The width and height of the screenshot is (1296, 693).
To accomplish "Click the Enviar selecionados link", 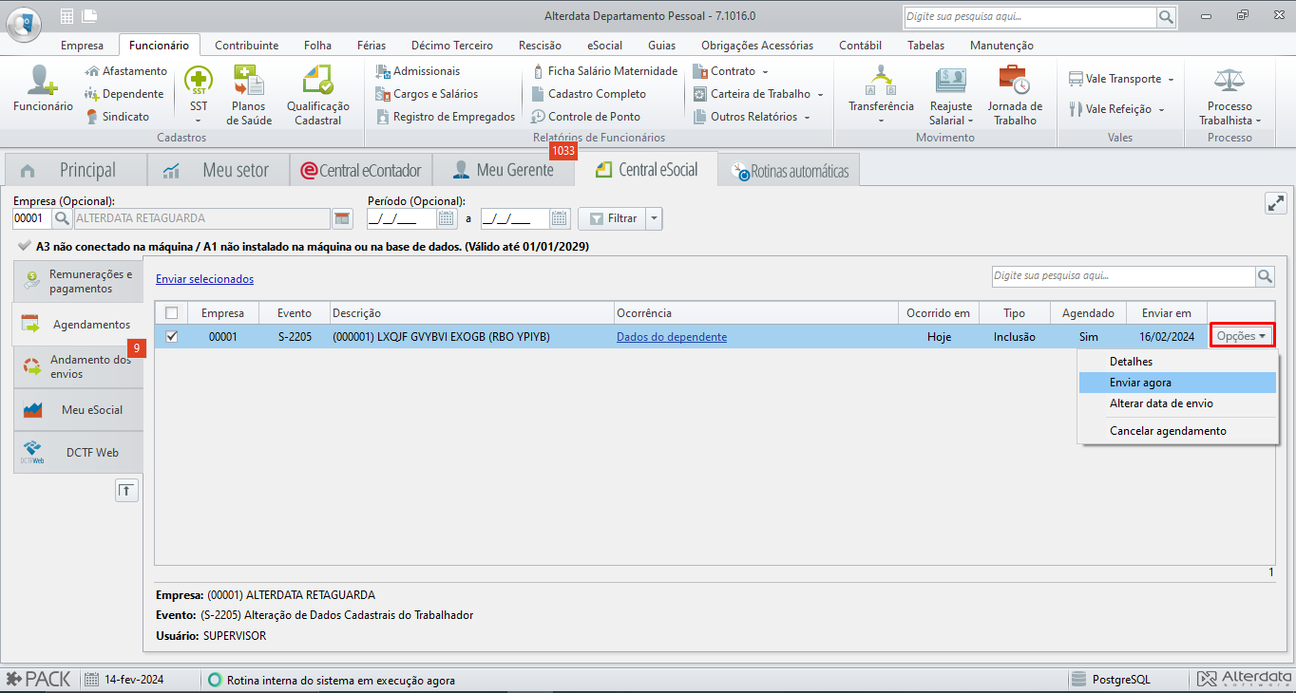I will [204, 279].
